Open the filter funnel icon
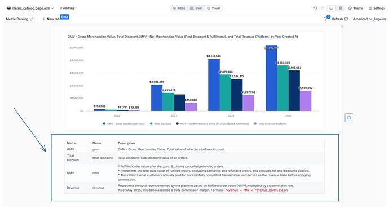389x209 pixels. [x=326, y=19]
